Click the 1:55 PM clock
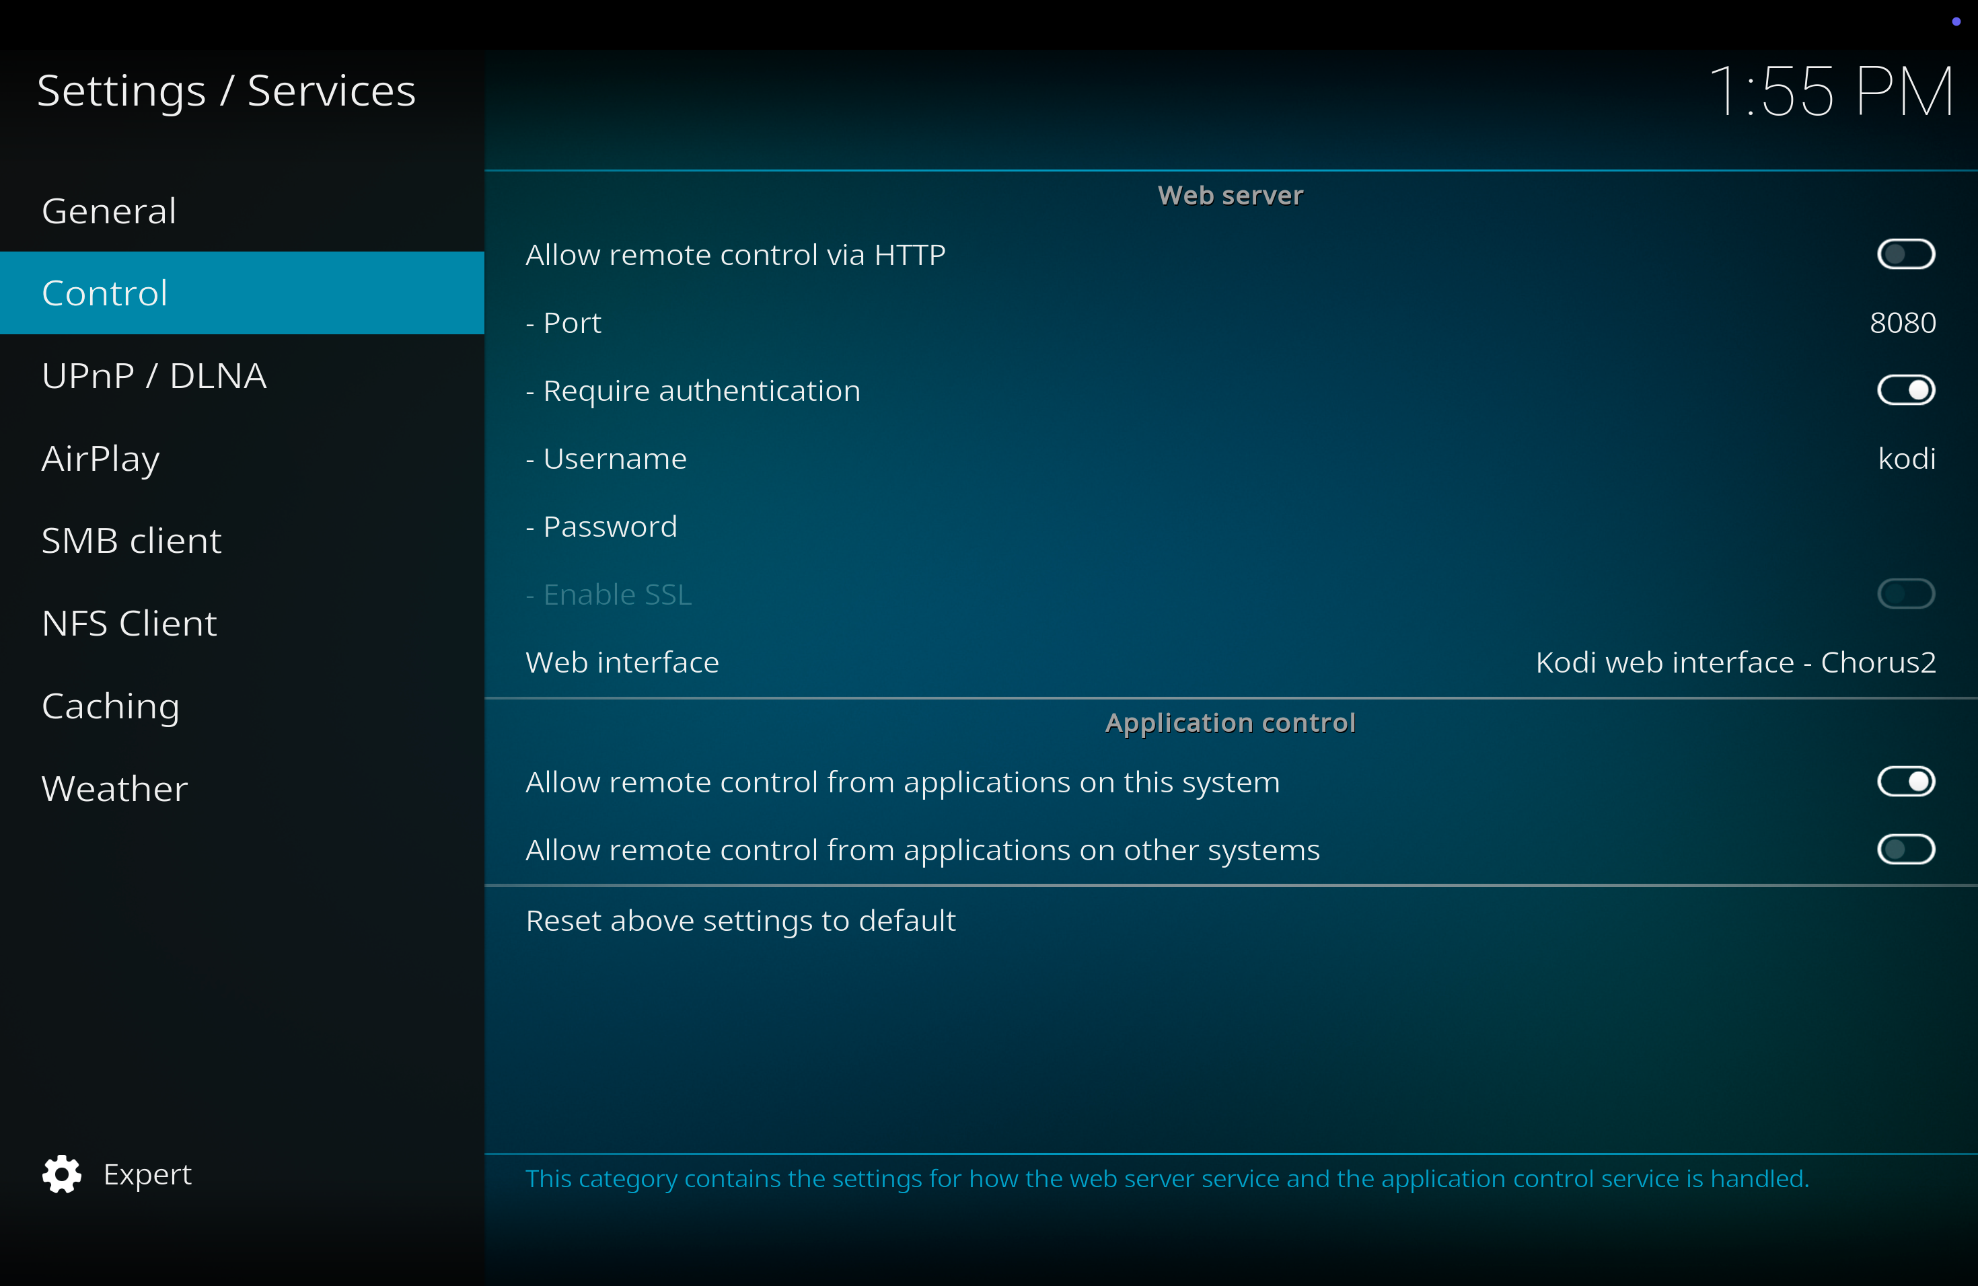 coord(1830,91)
